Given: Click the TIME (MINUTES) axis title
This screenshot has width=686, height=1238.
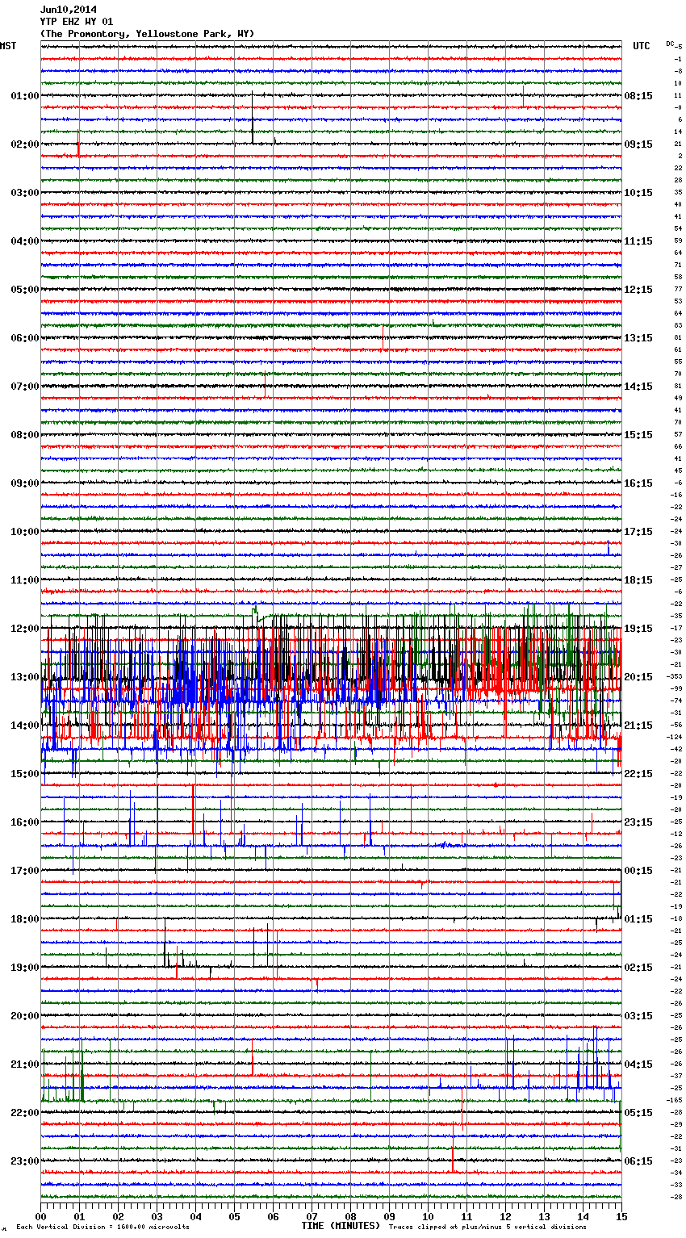Looking at the screenshot, I should pos(341,1226).
